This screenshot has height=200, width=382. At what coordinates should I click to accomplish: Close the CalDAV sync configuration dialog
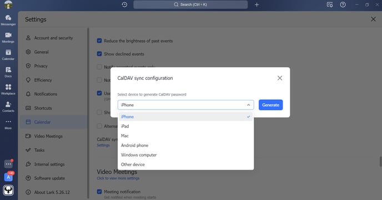(x=280, y=78)
